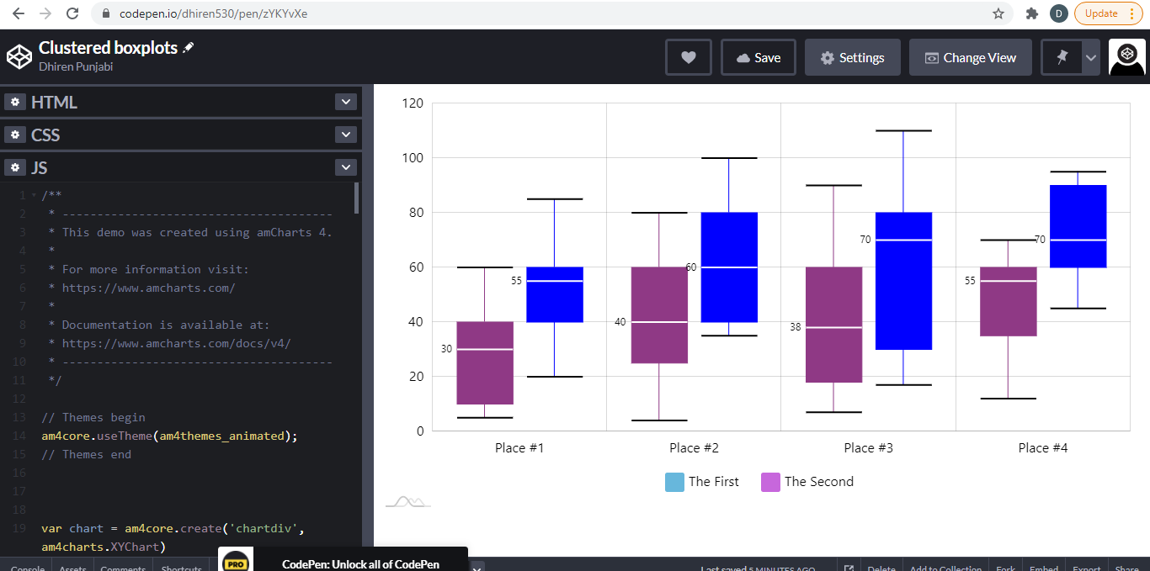The height and width of the screenshot is (571, 1150).
Task: Click the Save button
Action: click(x=758, y=56)
